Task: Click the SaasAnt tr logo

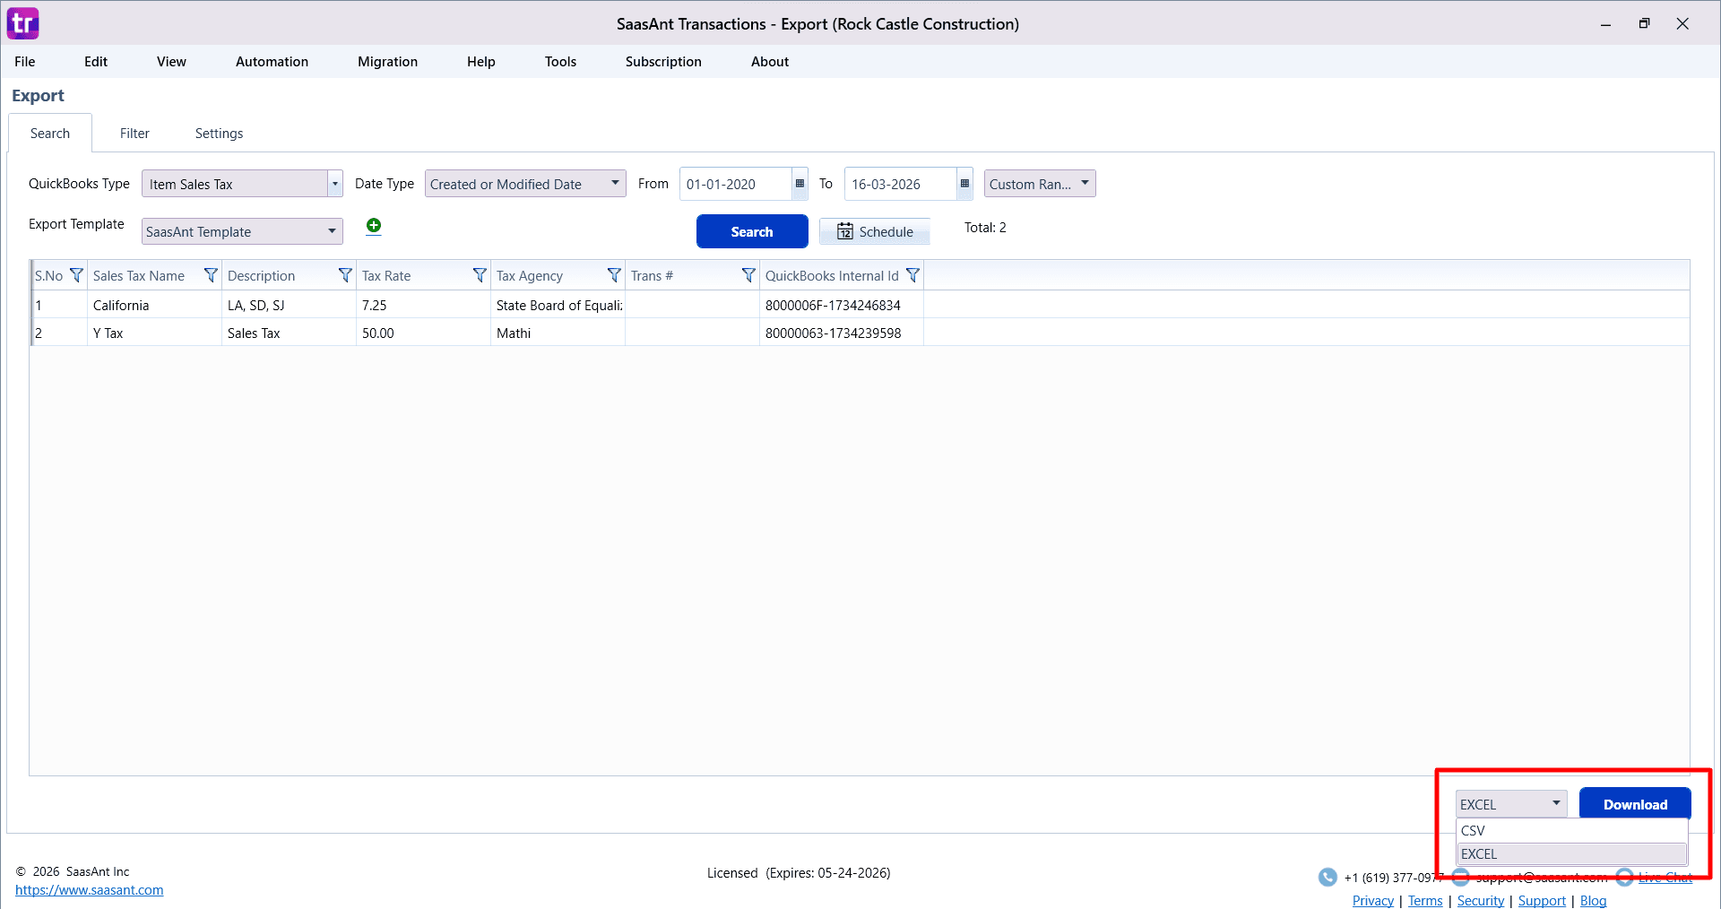Action: click(x=22, y=23)
